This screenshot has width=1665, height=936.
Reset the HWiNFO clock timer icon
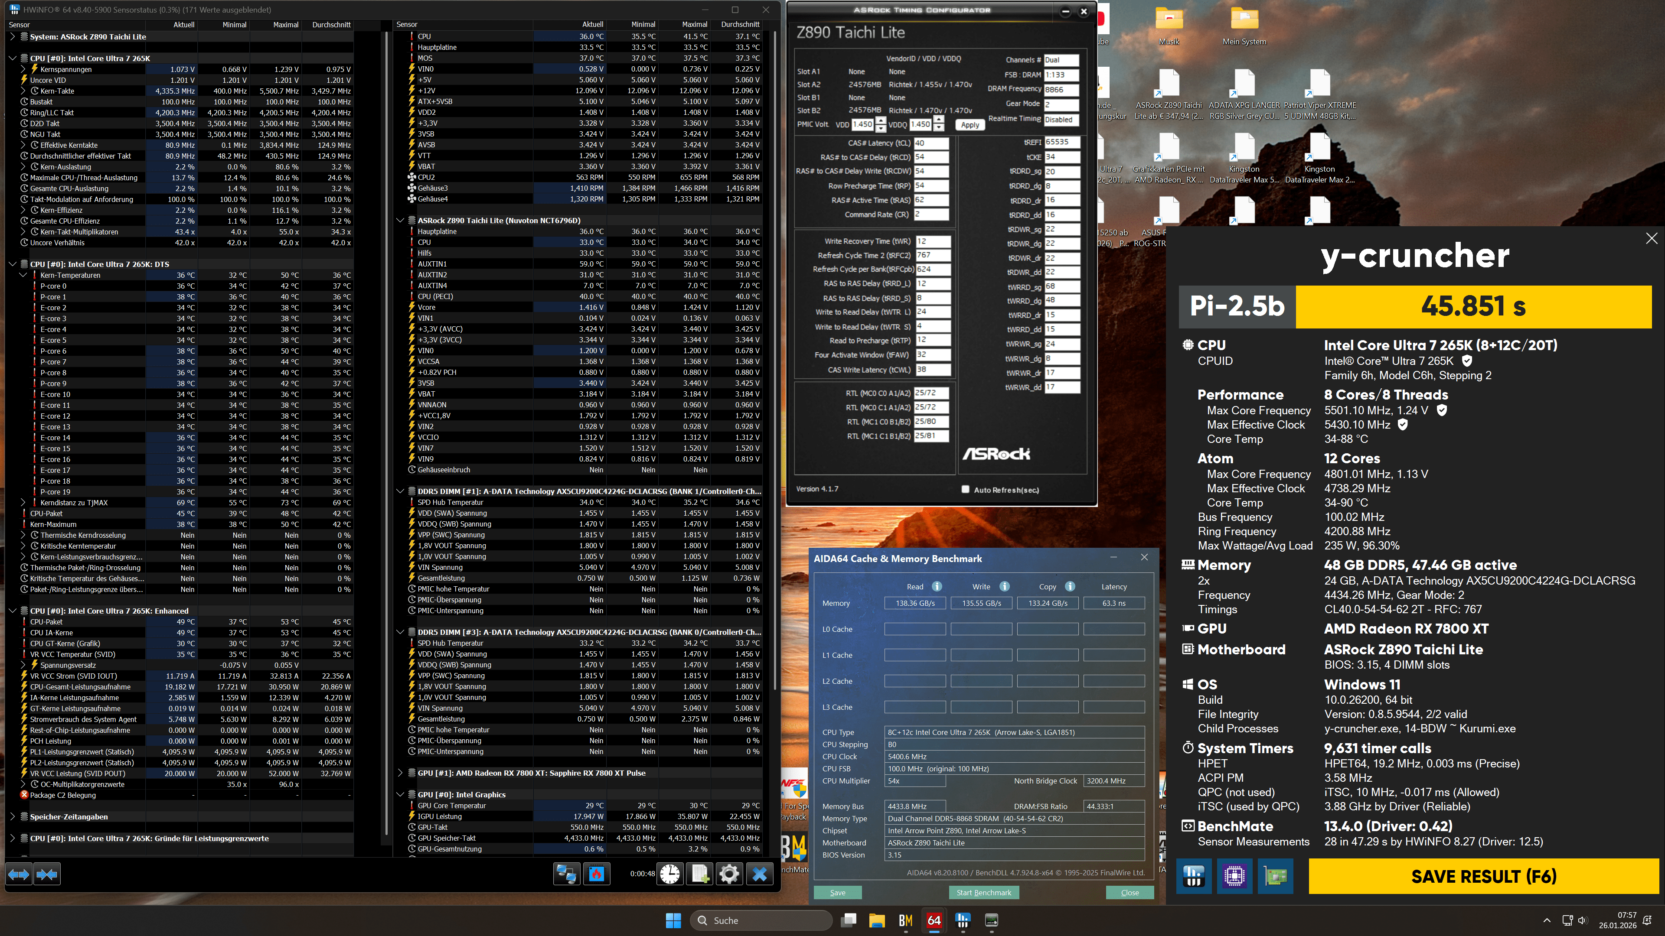pyautogui.click(x=670, y=874)
